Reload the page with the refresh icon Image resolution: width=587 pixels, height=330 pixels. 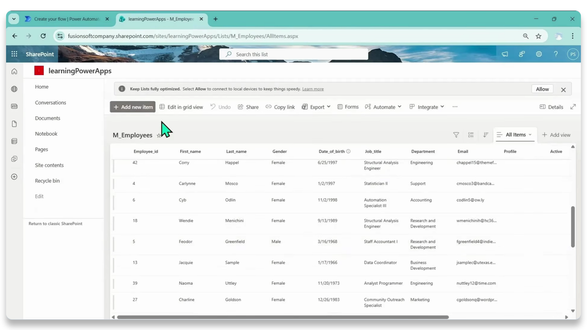[x=43, y=36]
